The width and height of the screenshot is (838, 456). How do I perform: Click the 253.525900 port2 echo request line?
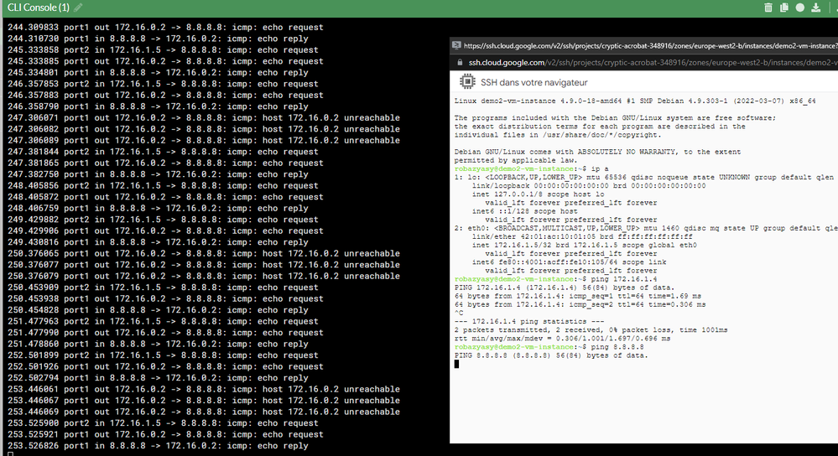pos(163,423)
